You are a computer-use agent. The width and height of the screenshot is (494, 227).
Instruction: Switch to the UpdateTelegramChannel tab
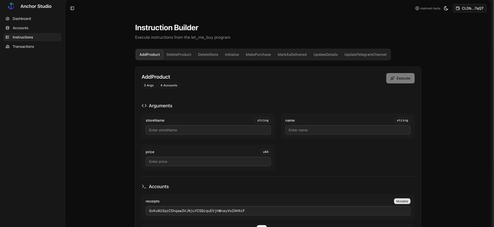pyautogui.click(x=366, y=55)
